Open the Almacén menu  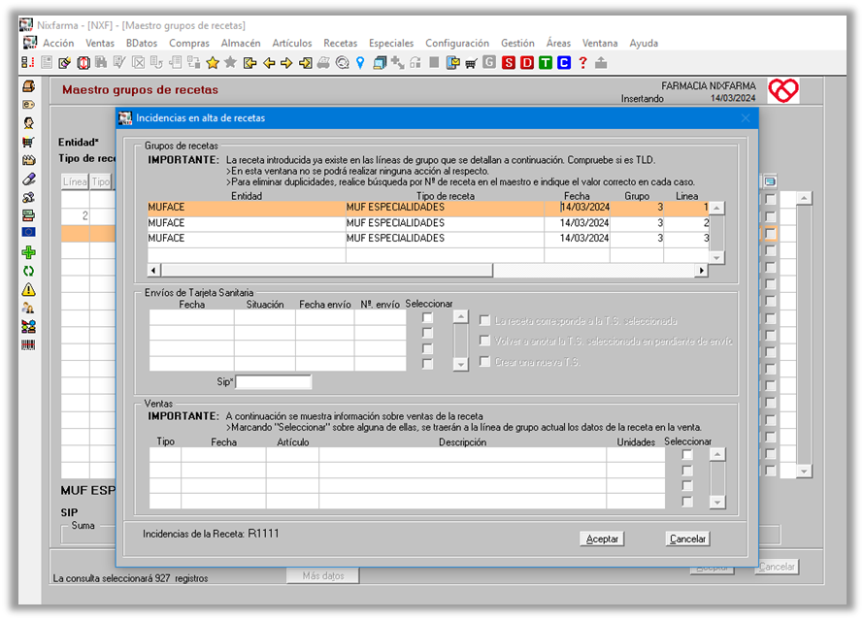[x=241, y=43]
